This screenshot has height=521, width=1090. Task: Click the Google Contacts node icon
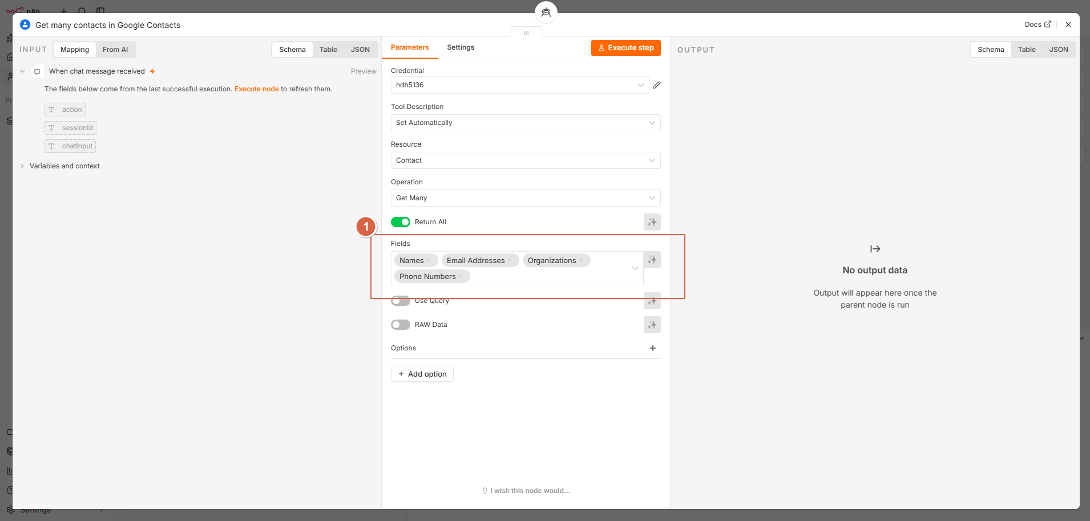(x=25, y=25)
